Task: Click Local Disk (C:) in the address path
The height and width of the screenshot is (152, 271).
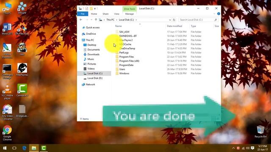Action: coord(126,20)
